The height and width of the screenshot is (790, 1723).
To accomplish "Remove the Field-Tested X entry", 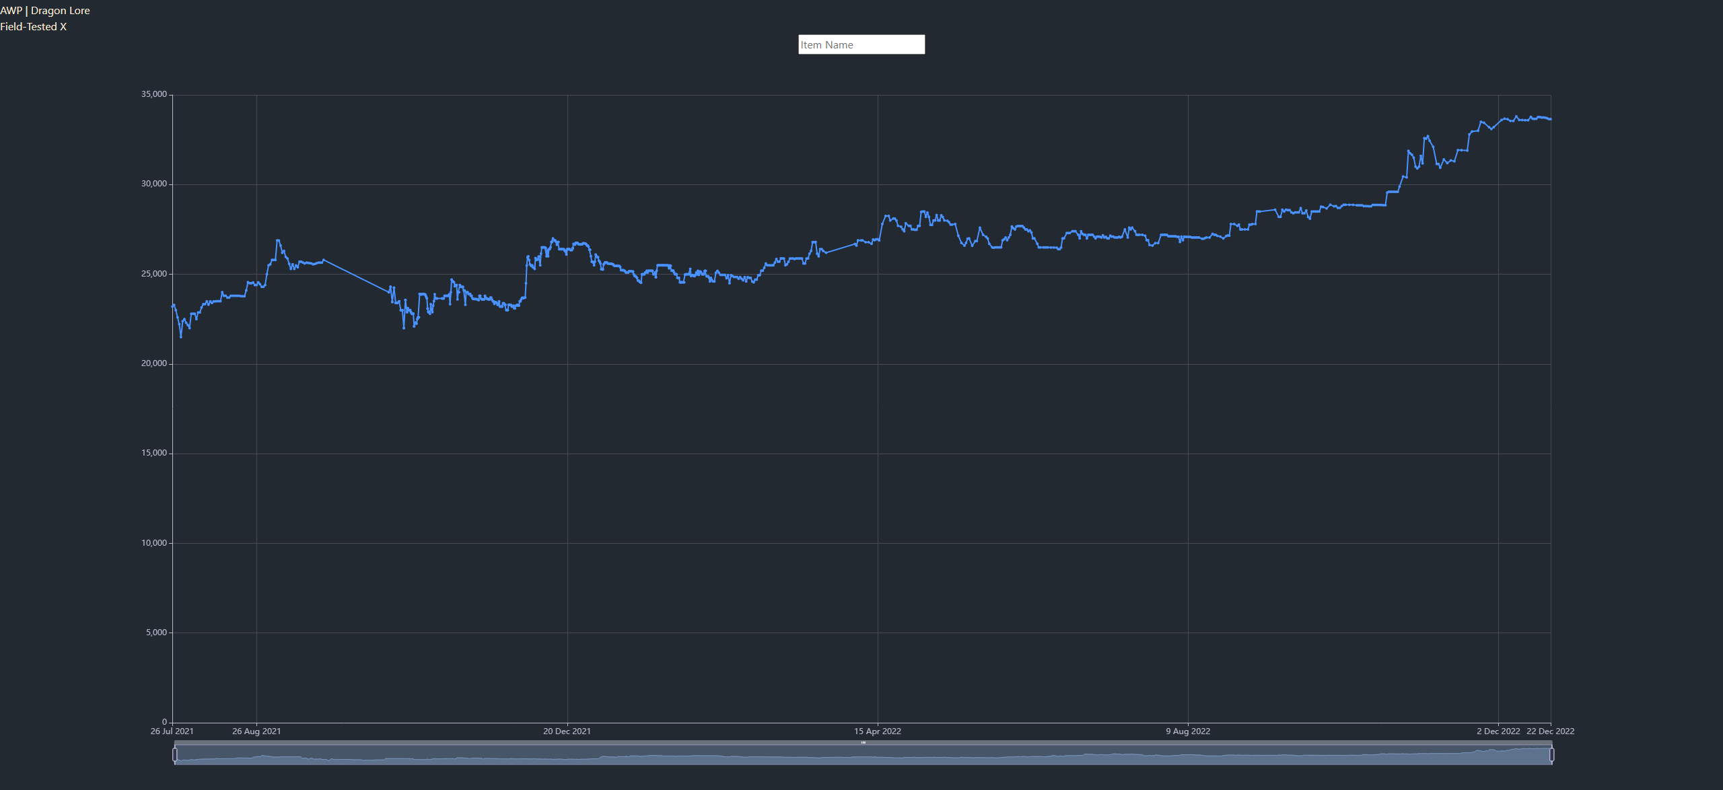I will point(63,27).
